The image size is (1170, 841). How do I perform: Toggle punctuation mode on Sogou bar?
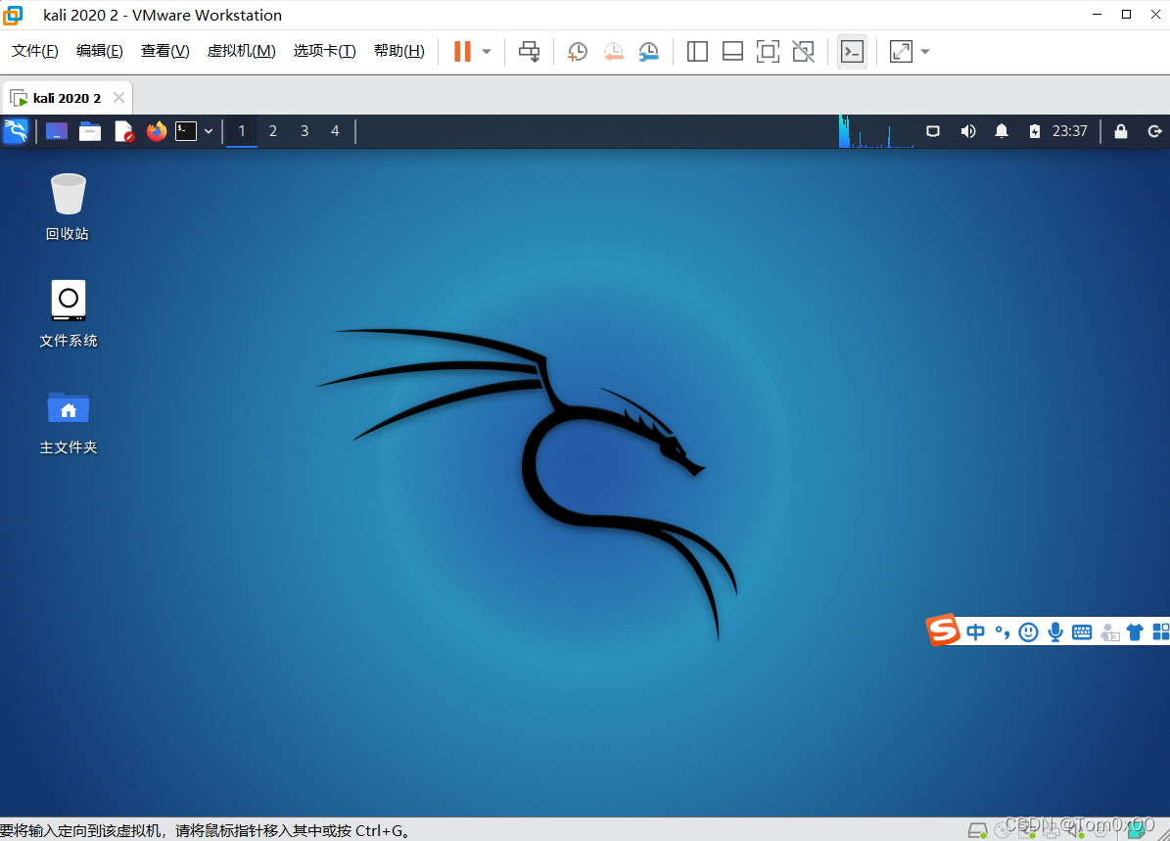(1003, 632)
